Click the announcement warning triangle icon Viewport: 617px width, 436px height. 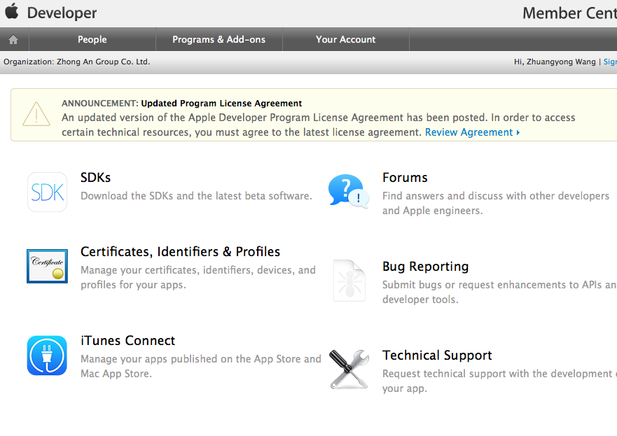click(36, 114)
